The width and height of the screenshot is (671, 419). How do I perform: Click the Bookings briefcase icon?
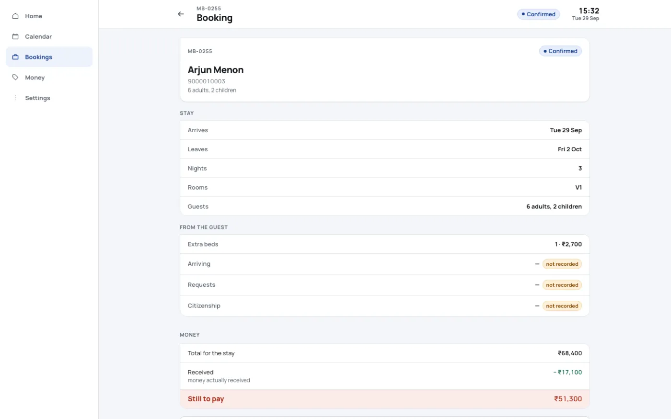pyautogui.click(x=15, y=57)
